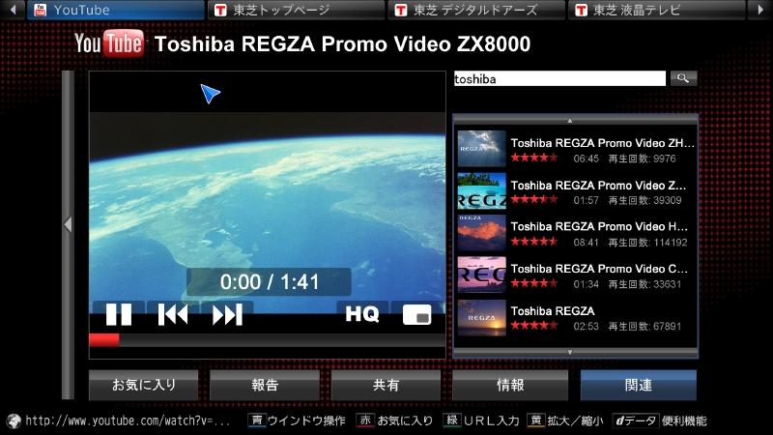
Task: Click star rating of 08:41 video
Action: pyautogui.click(x=534, y=242)
